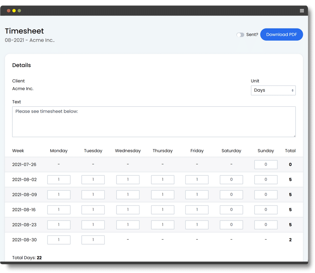Edit Sunday field for week 2021-08-16
Viewport: 315px width, 273px height.
pyautogui.click(x=266, y=210)
